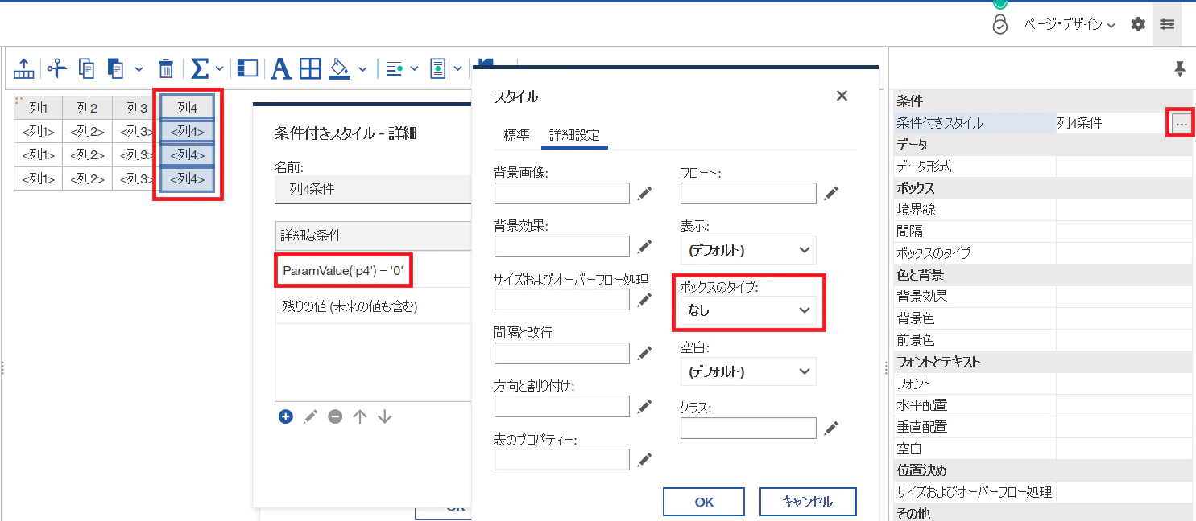The height and width of the screenshot is (521, 1196).
Task: Open the settings gear icon at top
Action: tap(1138, 24)
